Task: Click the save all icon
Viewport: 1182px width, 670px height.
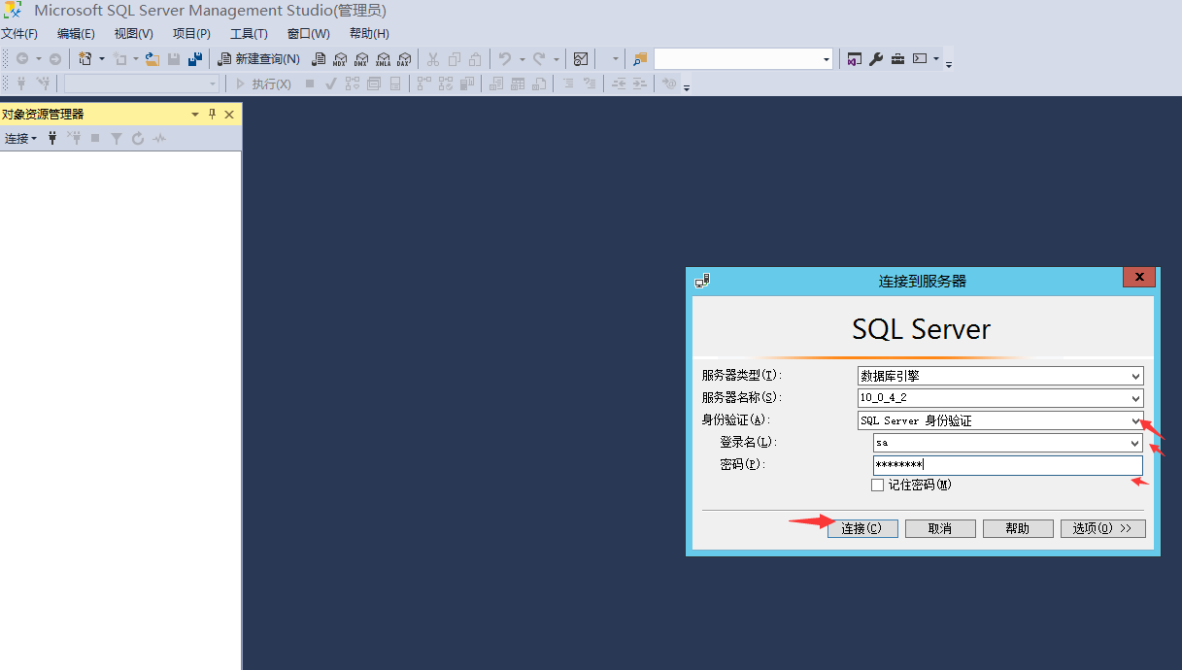Action: coord(195,59)
